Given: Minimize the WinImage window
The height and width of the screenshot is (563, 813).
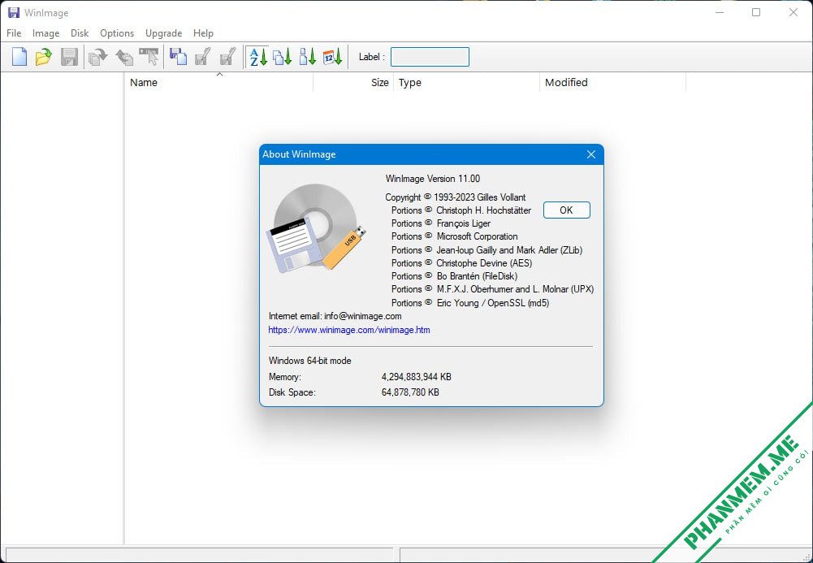Looking at the screenshot, I should click(x=719, y=12).
